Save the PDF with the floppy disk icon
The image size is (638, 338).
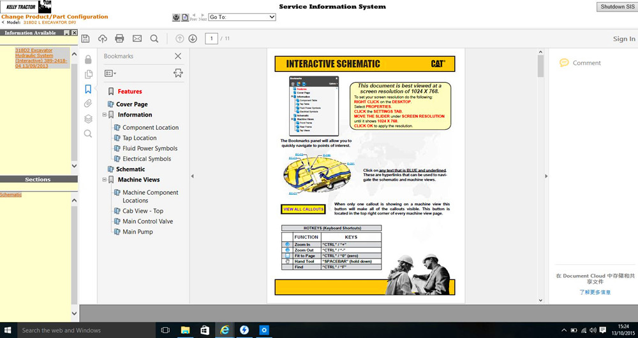pyautogui.click(x=85, y=39)
